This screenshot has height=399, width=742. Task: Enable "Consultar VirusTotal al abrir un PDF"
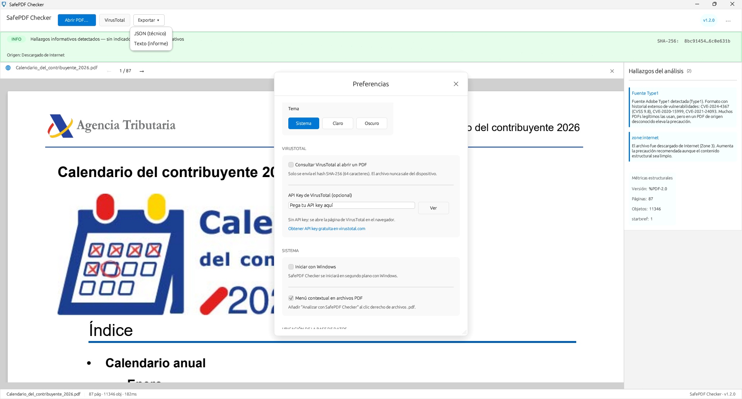point(291,165)
